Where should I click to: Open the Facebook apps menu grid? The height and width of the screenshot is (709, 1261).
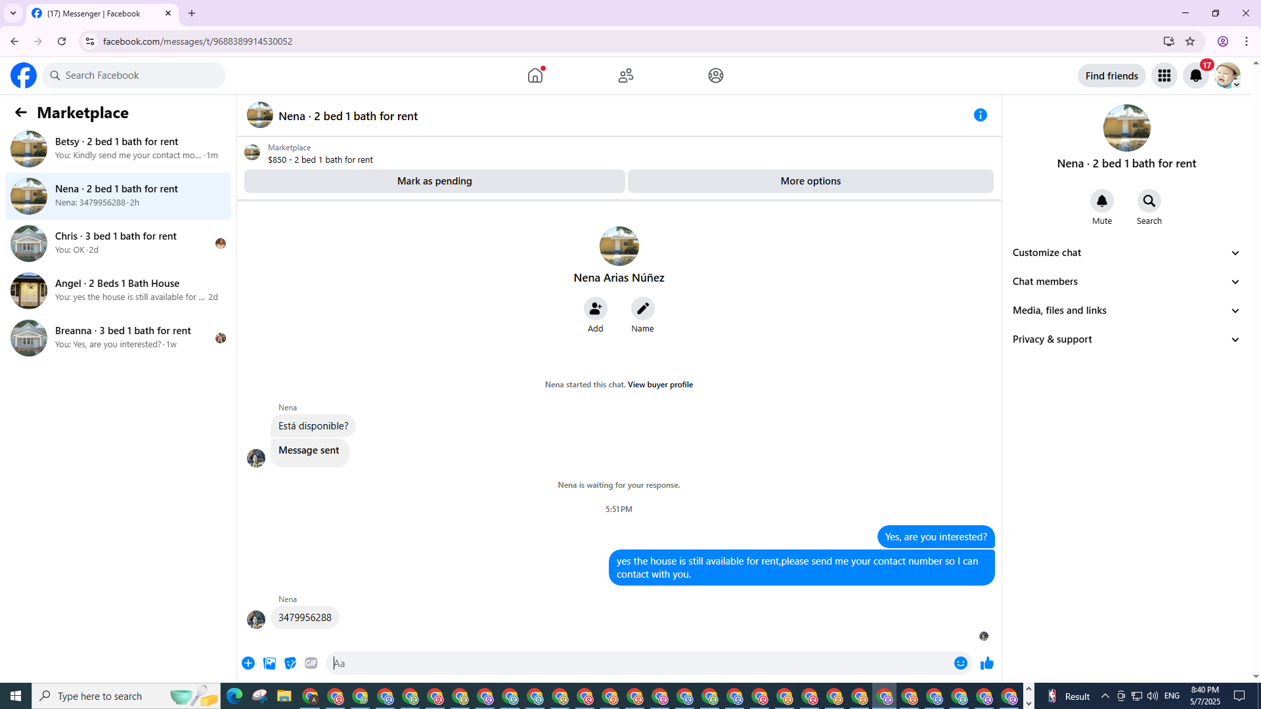tap(1164, 75)
